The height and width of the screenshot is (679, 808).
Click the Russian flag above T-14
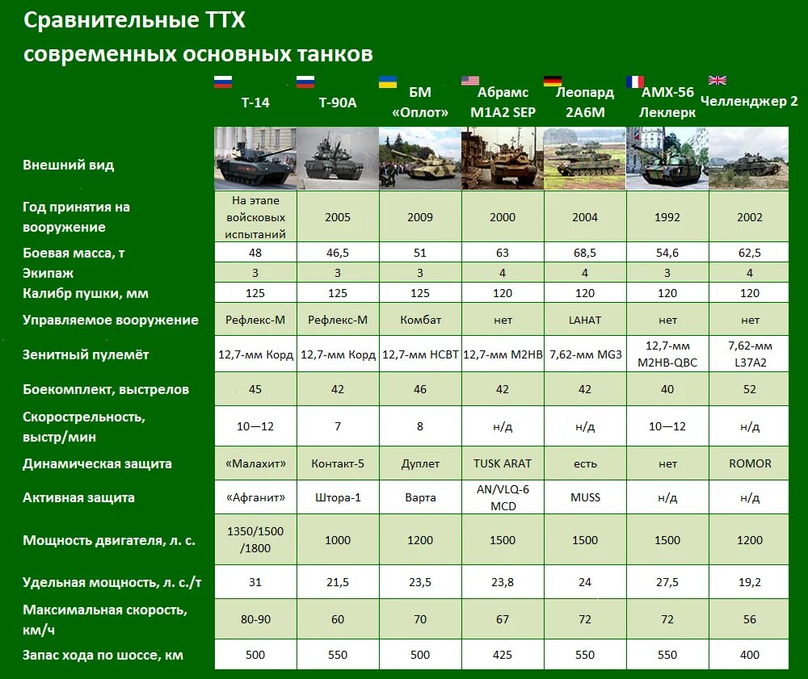(x=223, y=82)
